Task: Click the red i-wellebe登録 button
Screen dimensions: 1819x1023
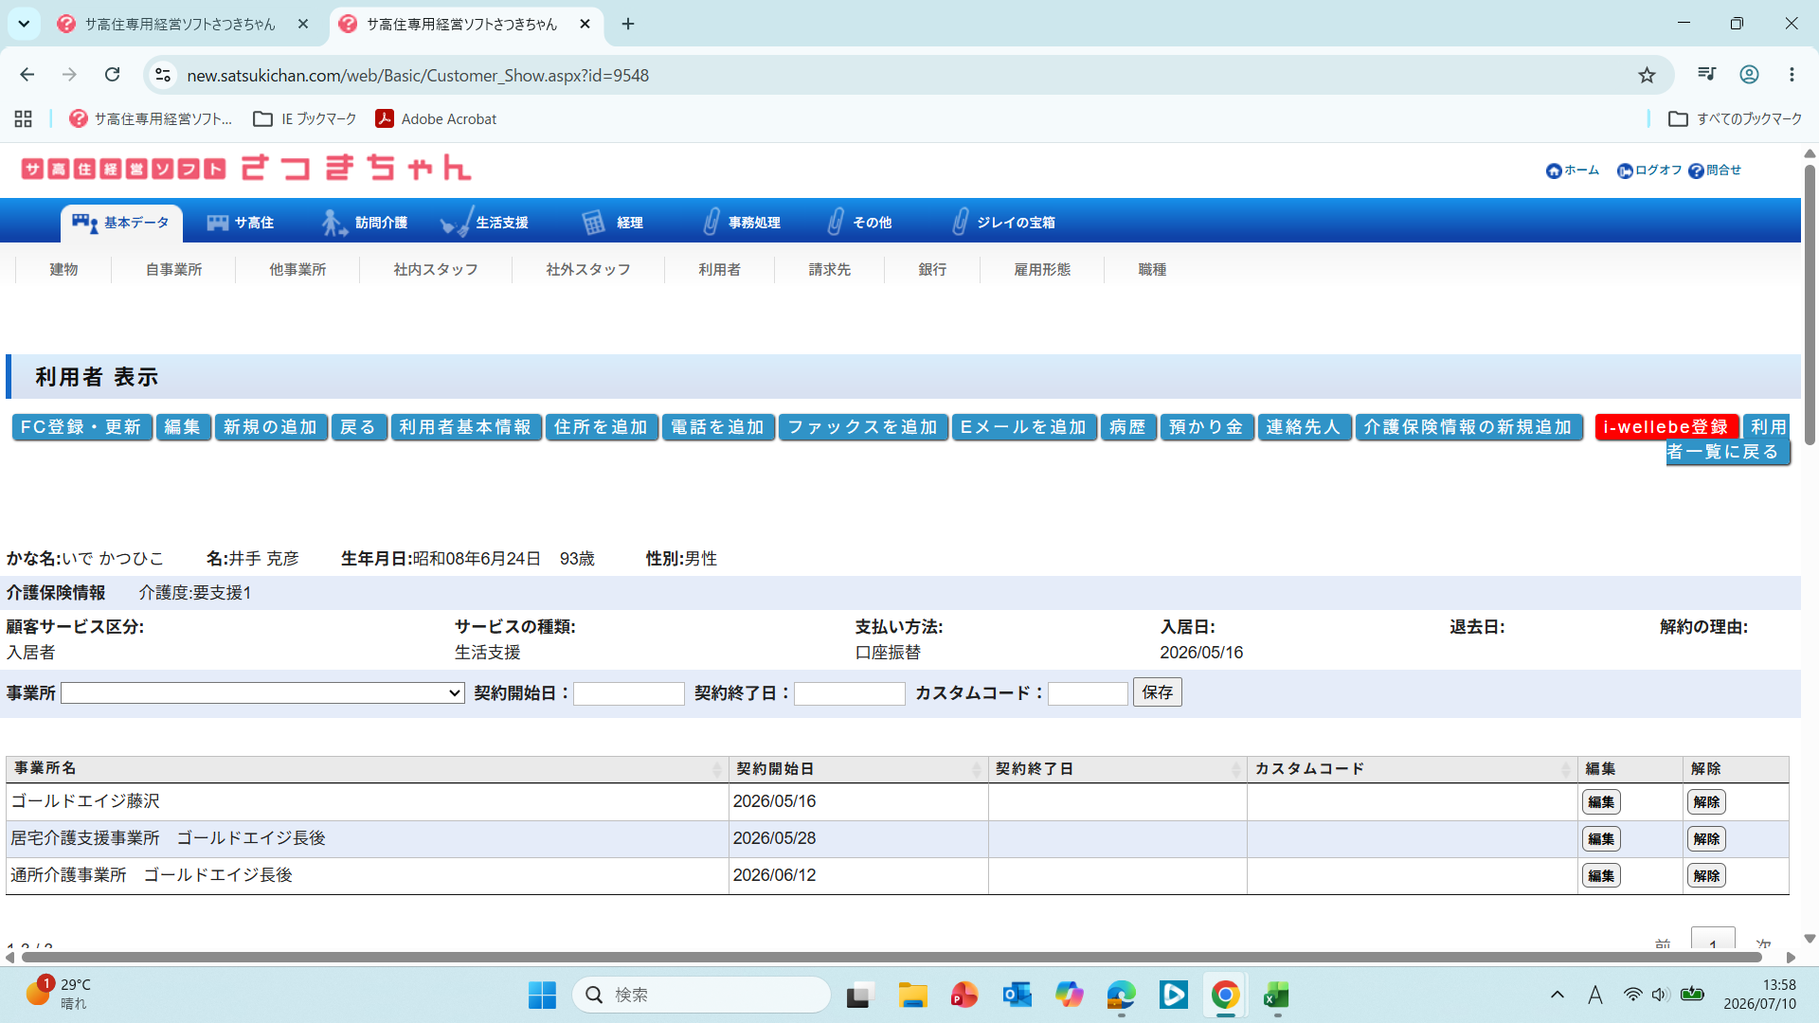Action: (x=1666, y=428)
